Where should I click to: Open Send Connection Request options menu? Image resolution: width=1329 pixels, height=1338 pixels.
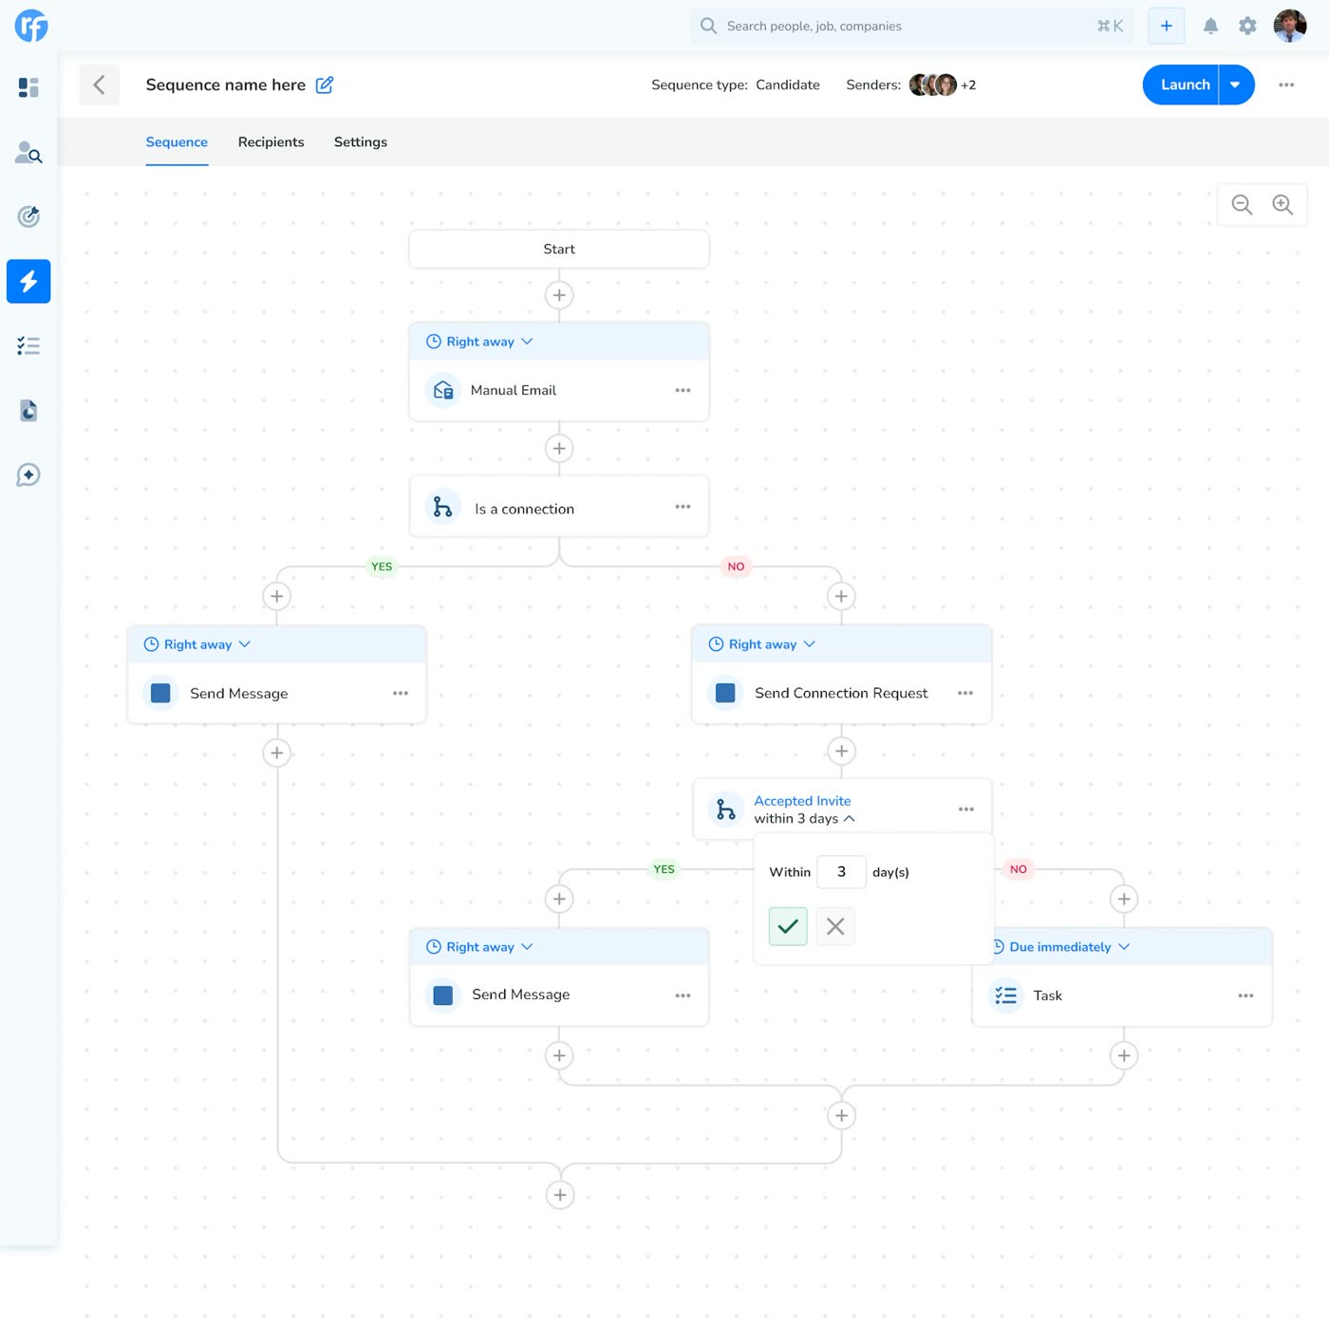point(965,693)
